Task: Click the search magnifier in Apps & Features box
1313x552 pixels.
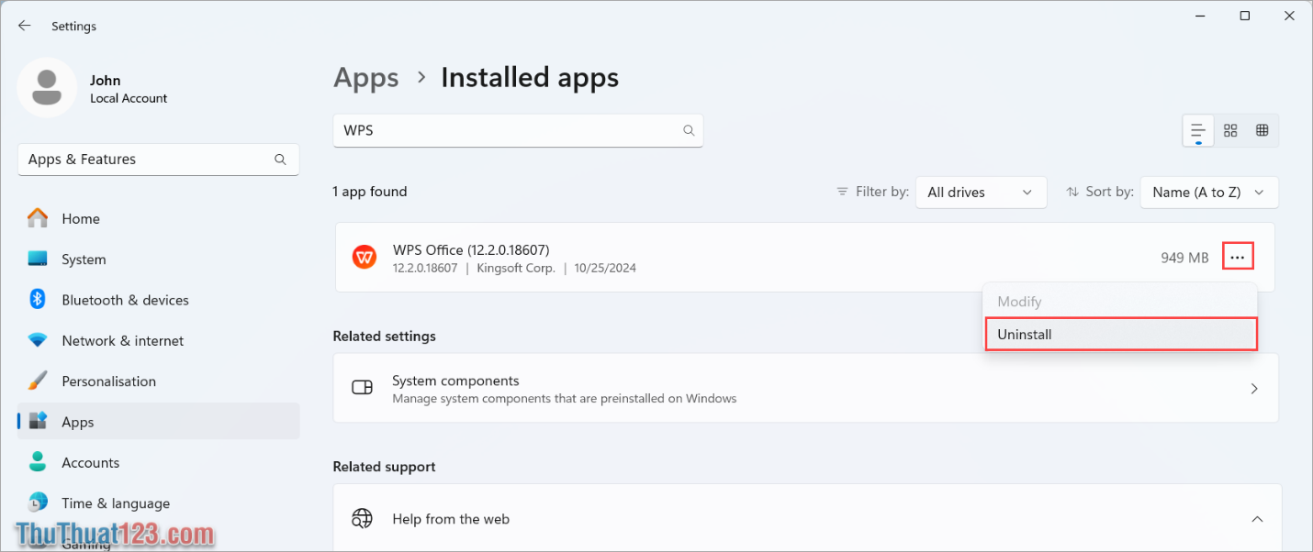Action: click(280, 160)
